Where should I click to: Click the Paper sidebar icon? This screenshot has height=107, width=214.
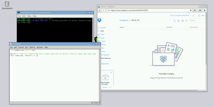click(99, 38)
